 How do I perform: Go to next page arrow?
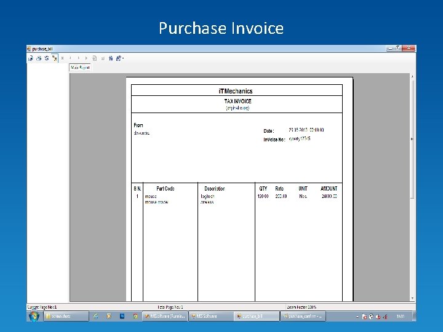tap(78, 58)
